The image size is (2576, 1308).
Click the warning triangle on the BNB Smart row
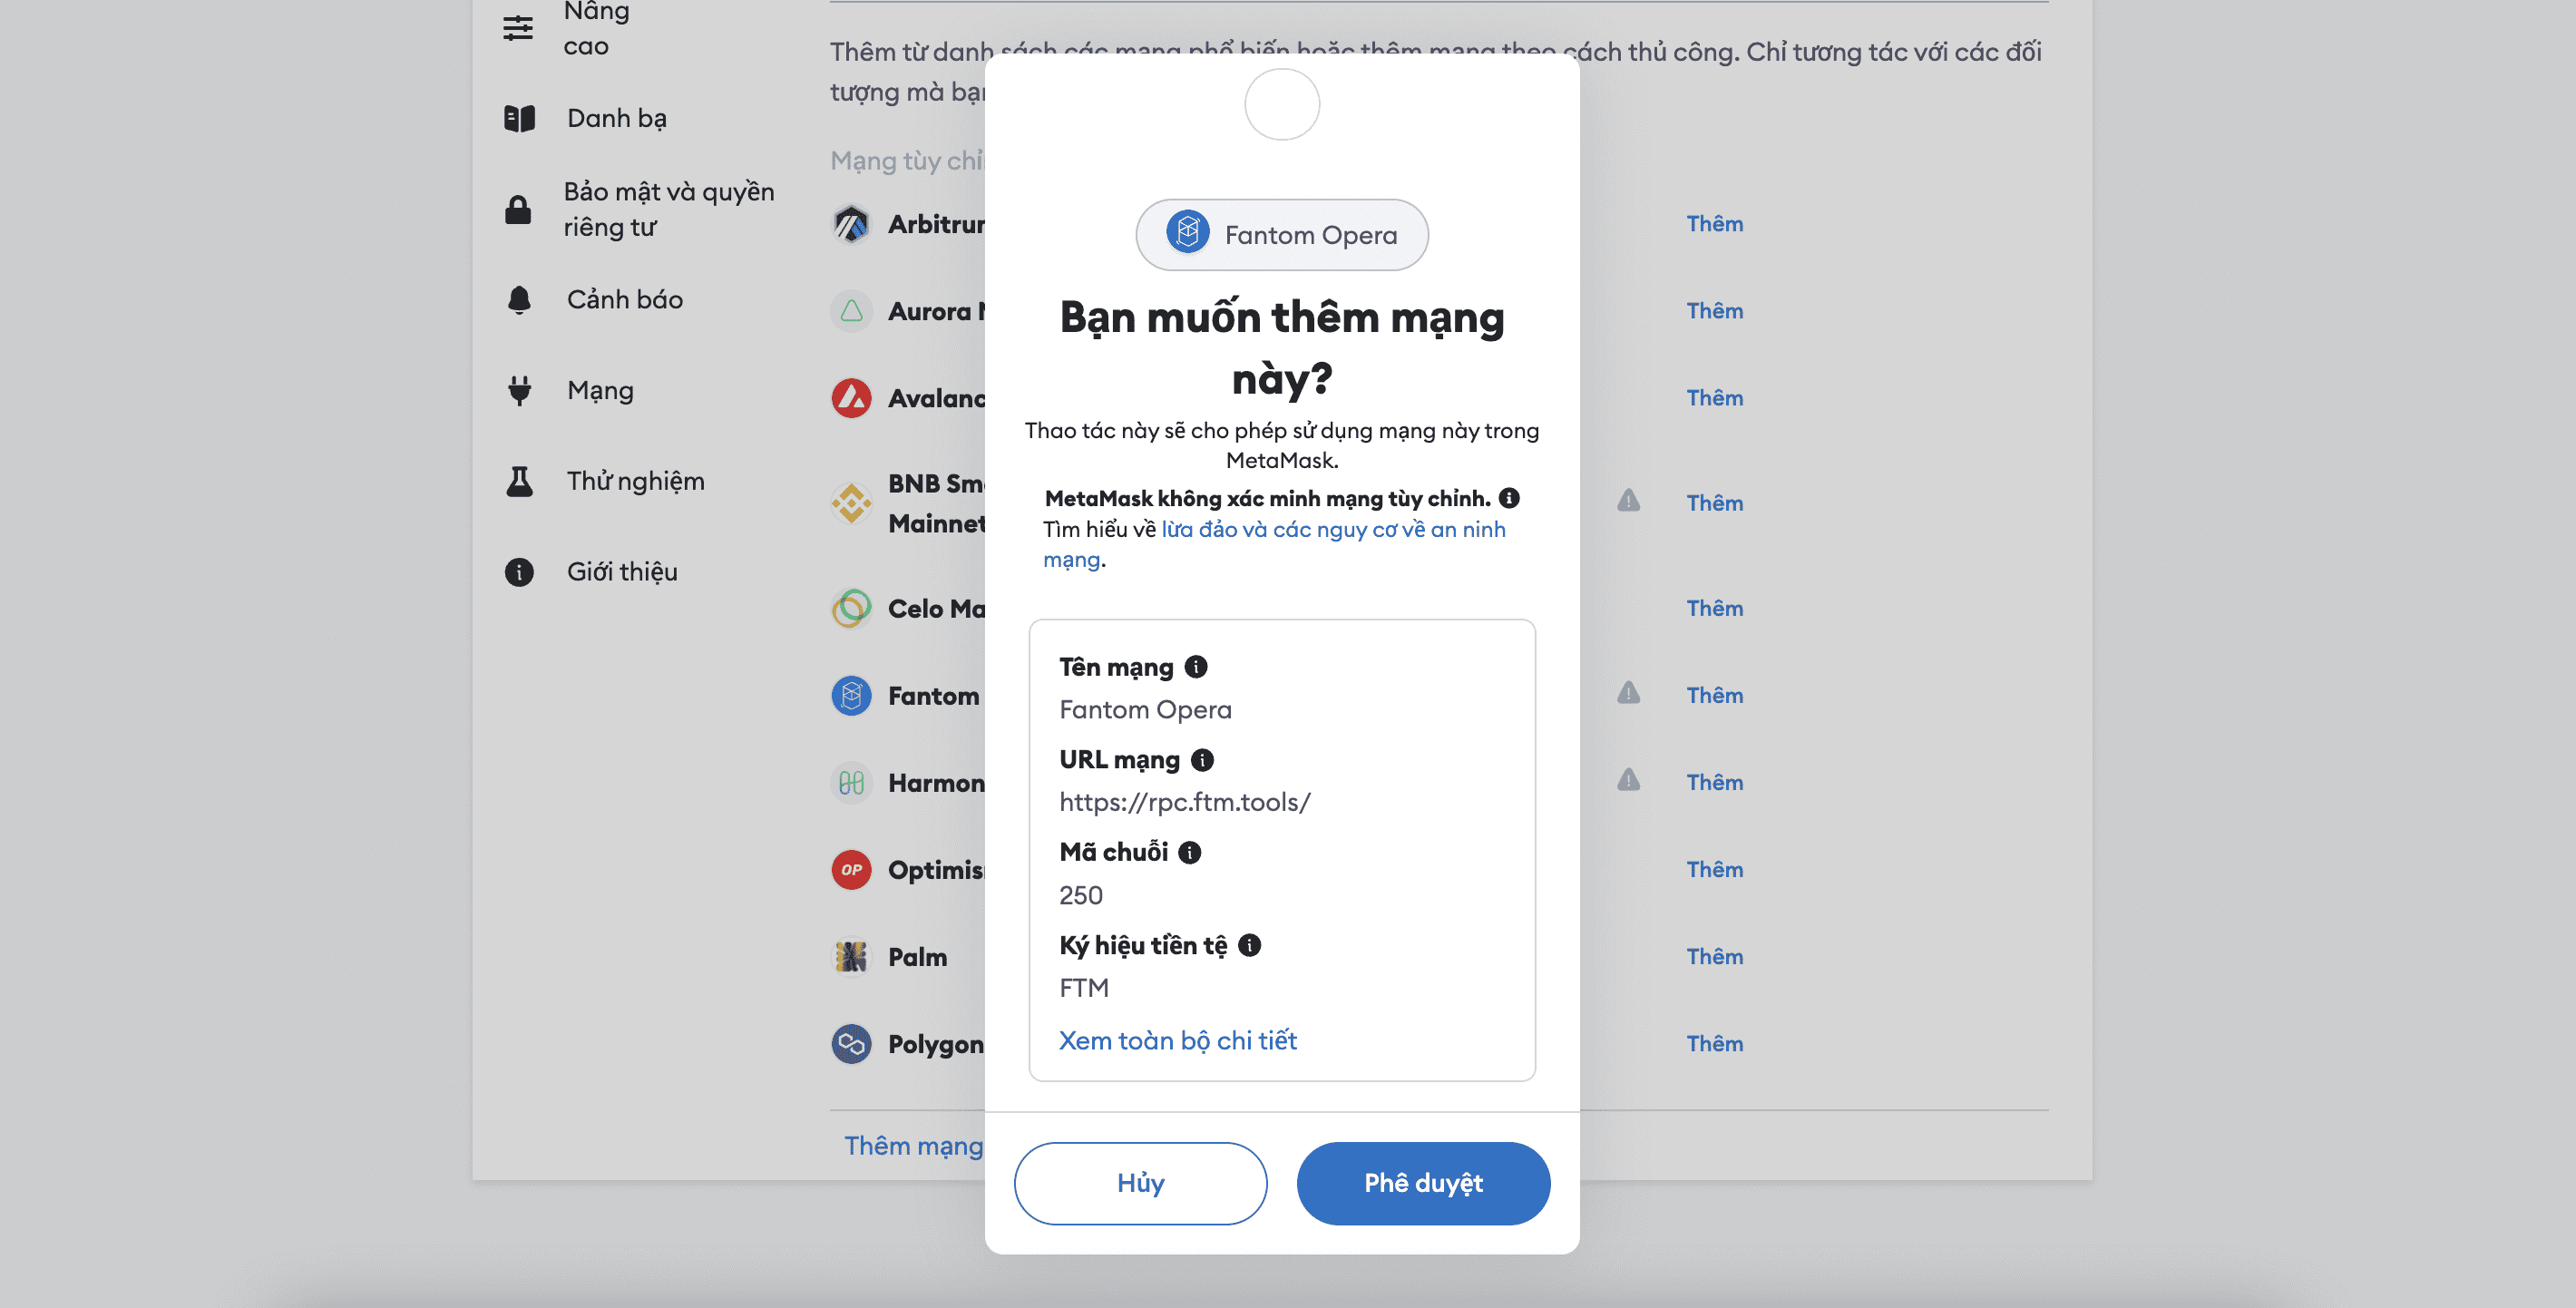(1629, 500)
